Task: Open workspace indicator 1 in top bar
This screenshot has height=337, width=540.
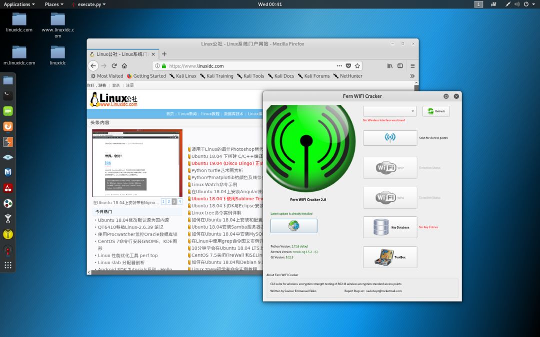Action: click(478, 4)
